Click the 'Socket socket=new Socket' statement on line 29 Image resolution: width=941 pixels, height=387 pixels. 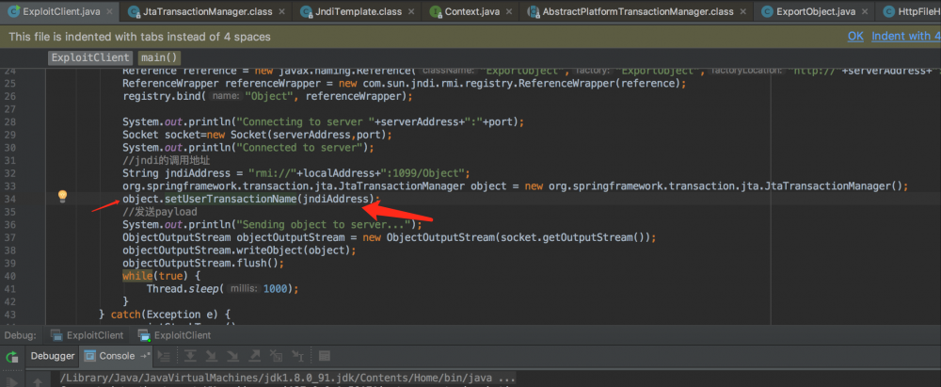(x=257, y=135)
